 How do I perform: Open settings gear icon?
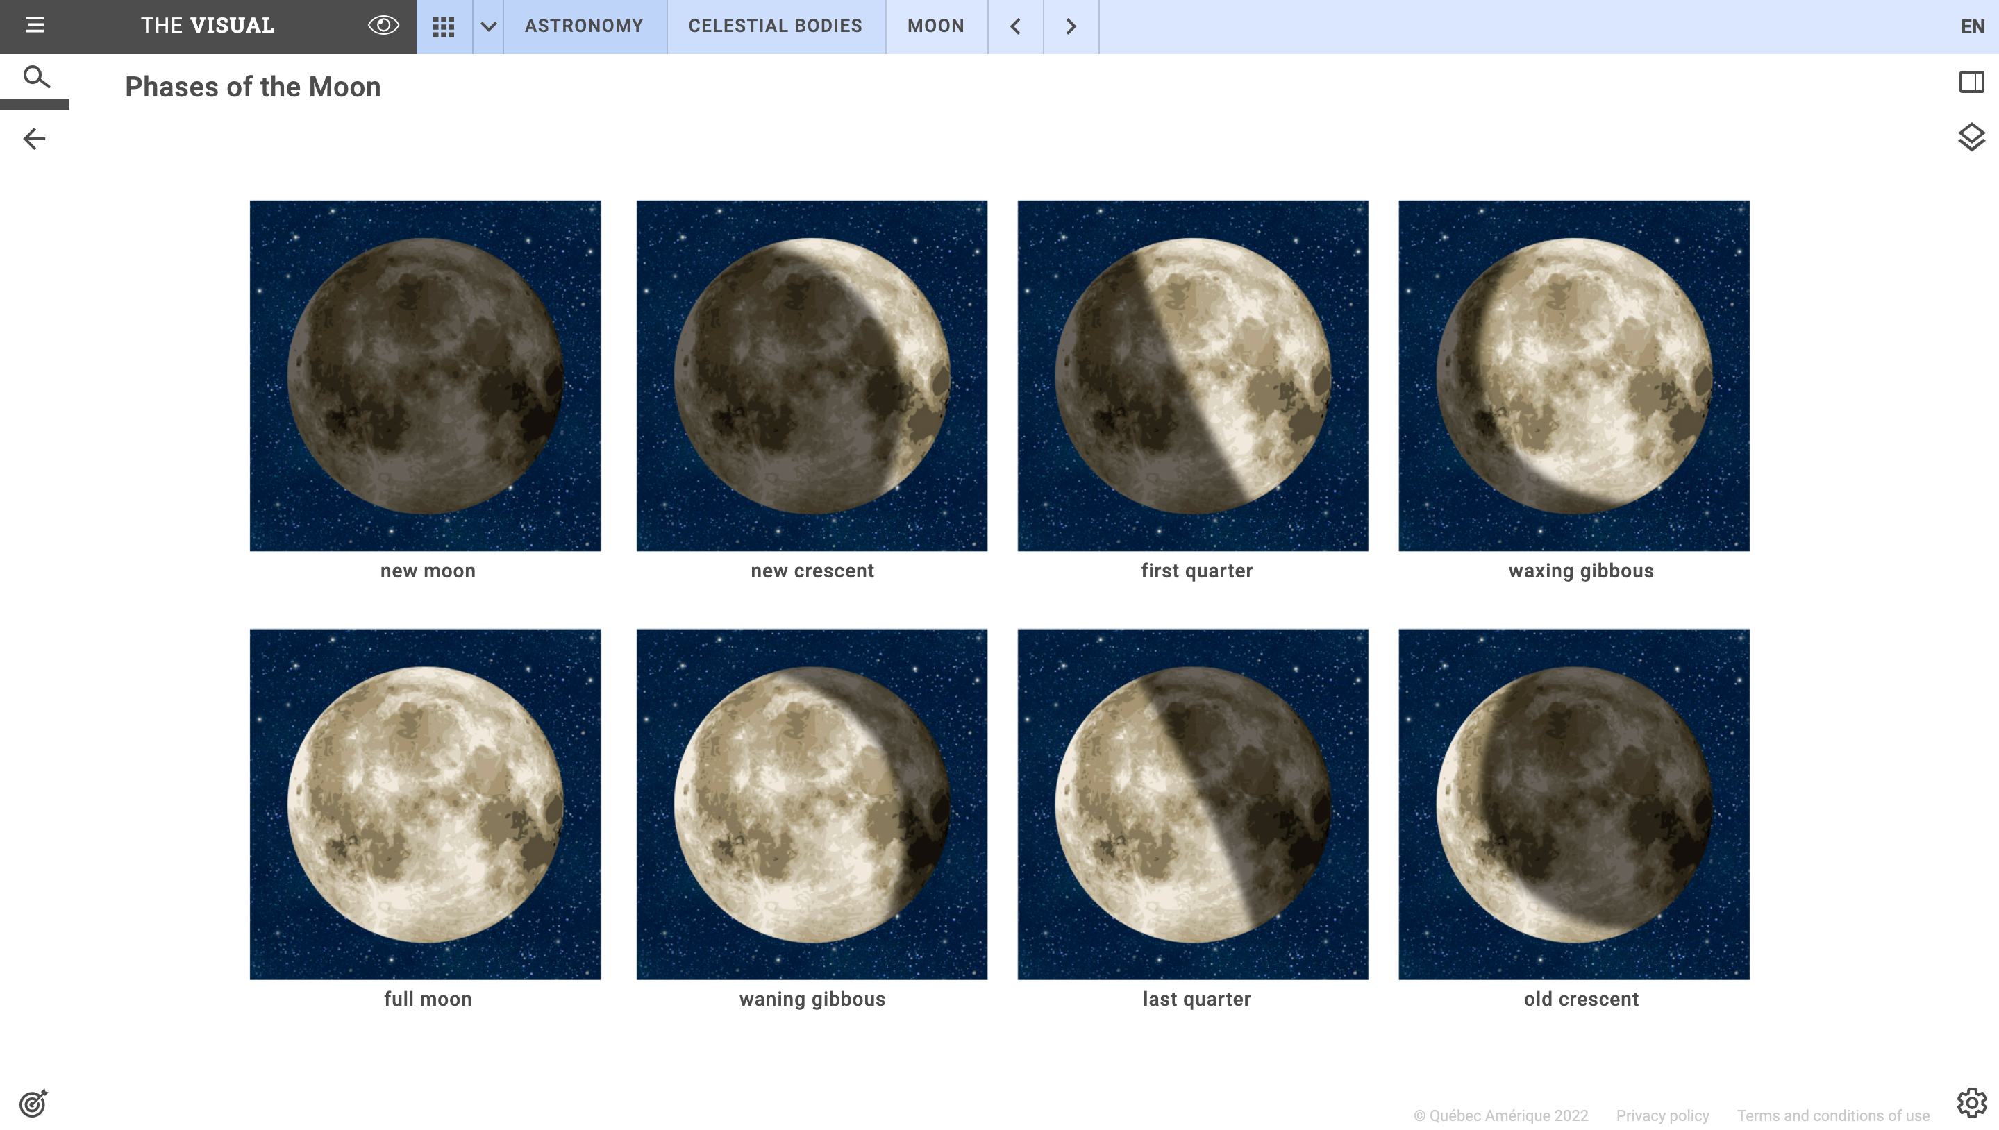[x=1971, y=1102]
